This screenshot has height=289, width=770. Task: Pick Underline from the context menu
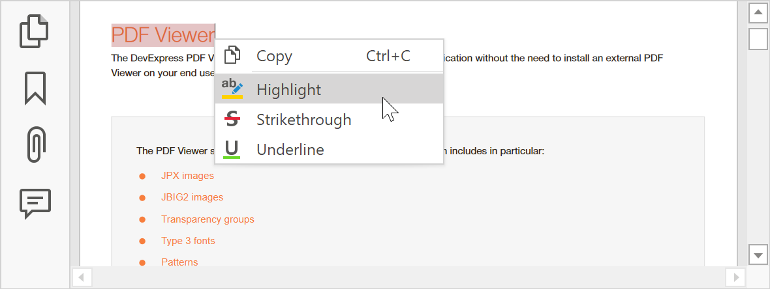click(290, 150)
